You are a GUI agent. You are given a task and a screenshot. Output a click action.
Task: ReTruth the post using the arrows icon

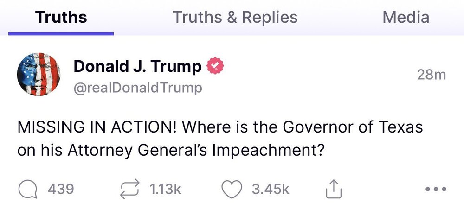point(130,189)
